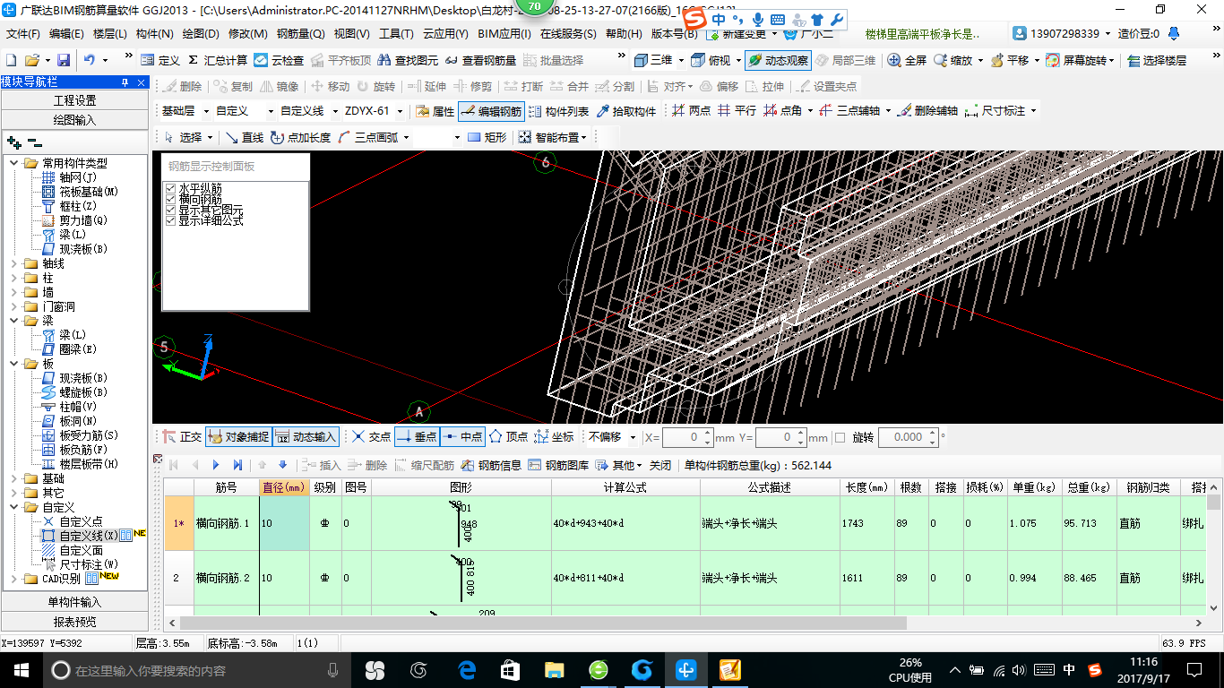Toggle 正交 orthogonal mode
Image resolution: width=1224 pixels, height=688 pixels.
(x=182, y=437)
